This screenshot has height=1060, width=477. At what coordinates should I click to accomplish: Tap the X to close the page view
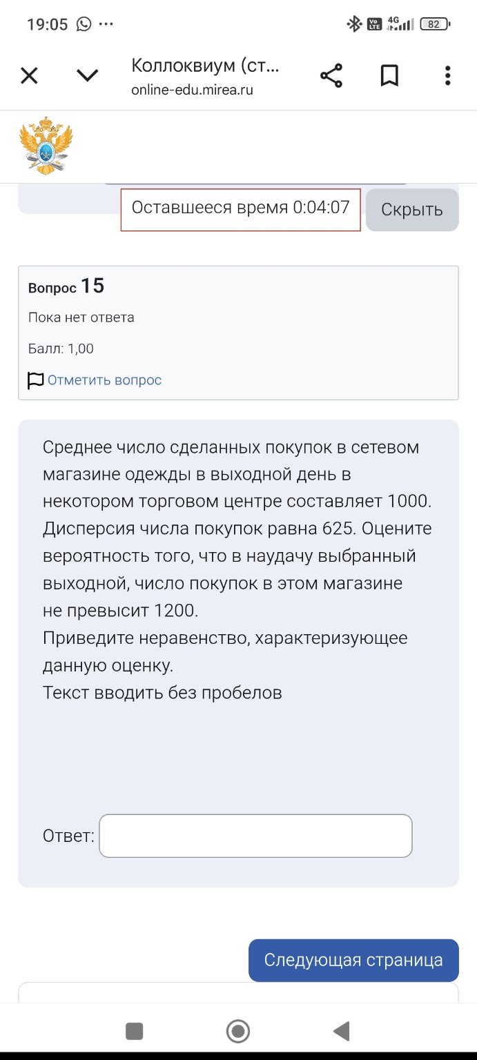tap(29, 75)
